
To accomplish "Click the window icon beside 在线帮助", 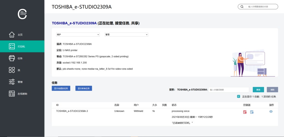I will pyautogui.click(x=12, y=94).
